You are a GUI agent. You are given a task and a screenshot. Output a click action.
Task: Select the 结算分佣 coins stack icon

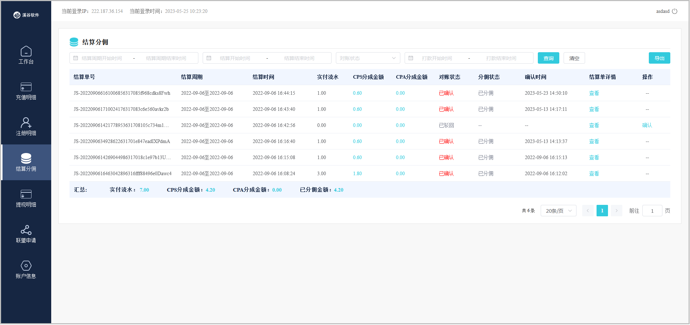pyautogui.click(x=26, y=158)
